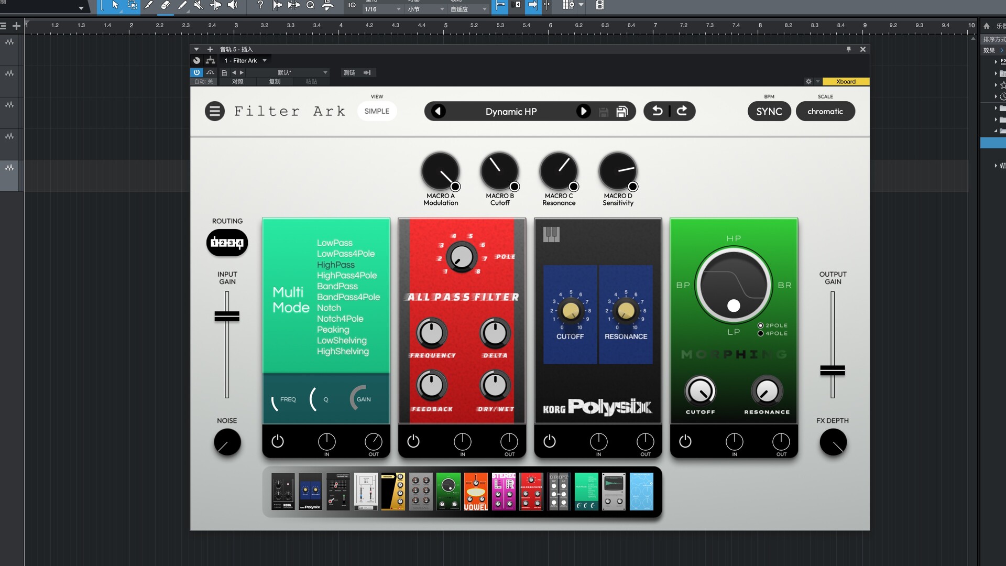1006x566 pixels.
Task: Select Notch filter mode from list
Action: point(329,308)
